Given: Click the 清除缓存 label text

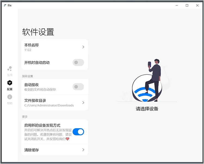Looking at the screenshot, I should point(32,150).
